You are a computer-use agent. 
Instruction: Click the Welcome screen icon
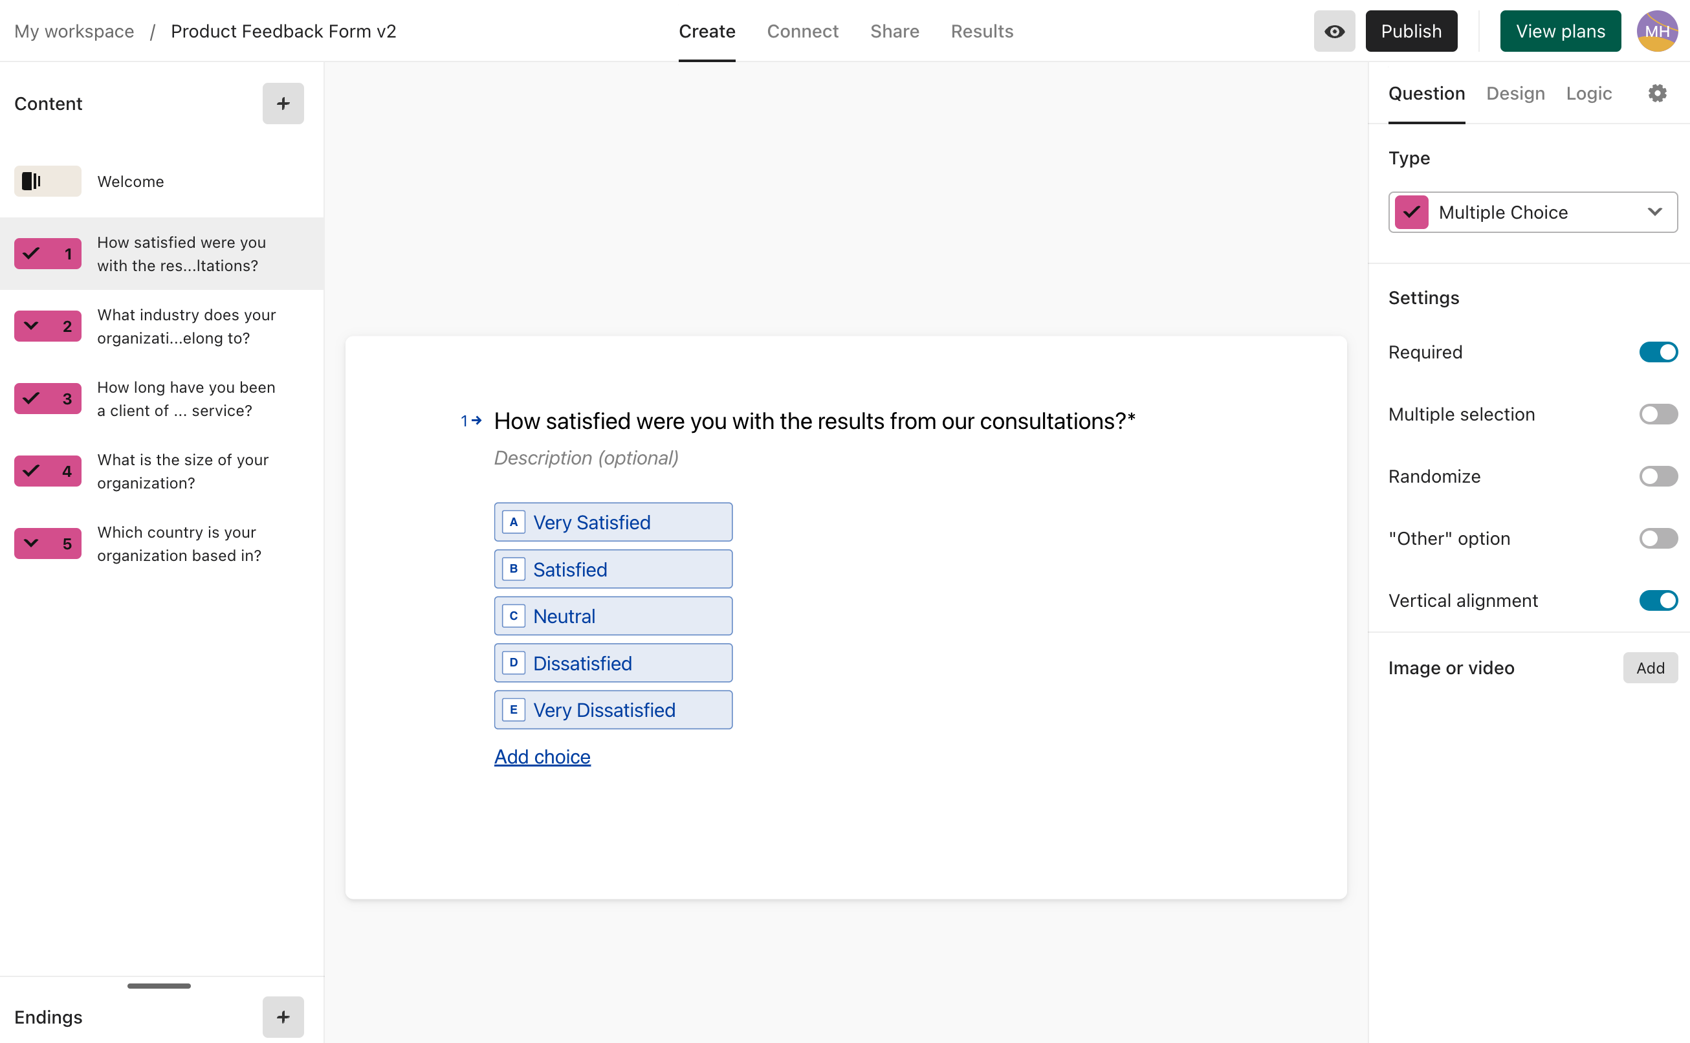click(x=48, y=181)
